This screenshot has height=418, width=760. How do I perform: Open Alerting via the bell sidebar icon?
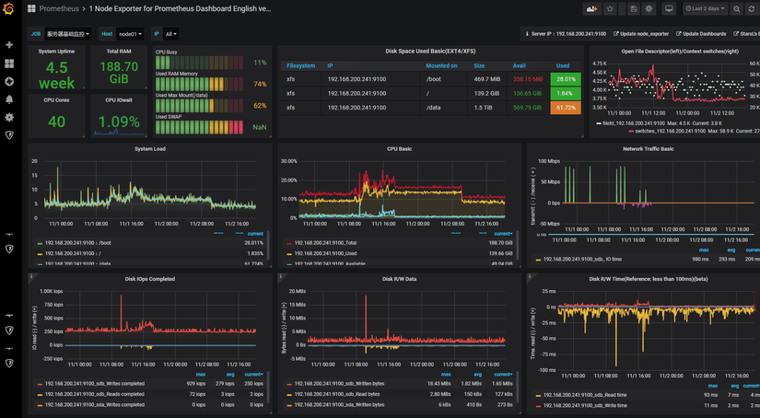tap(9, 99)
